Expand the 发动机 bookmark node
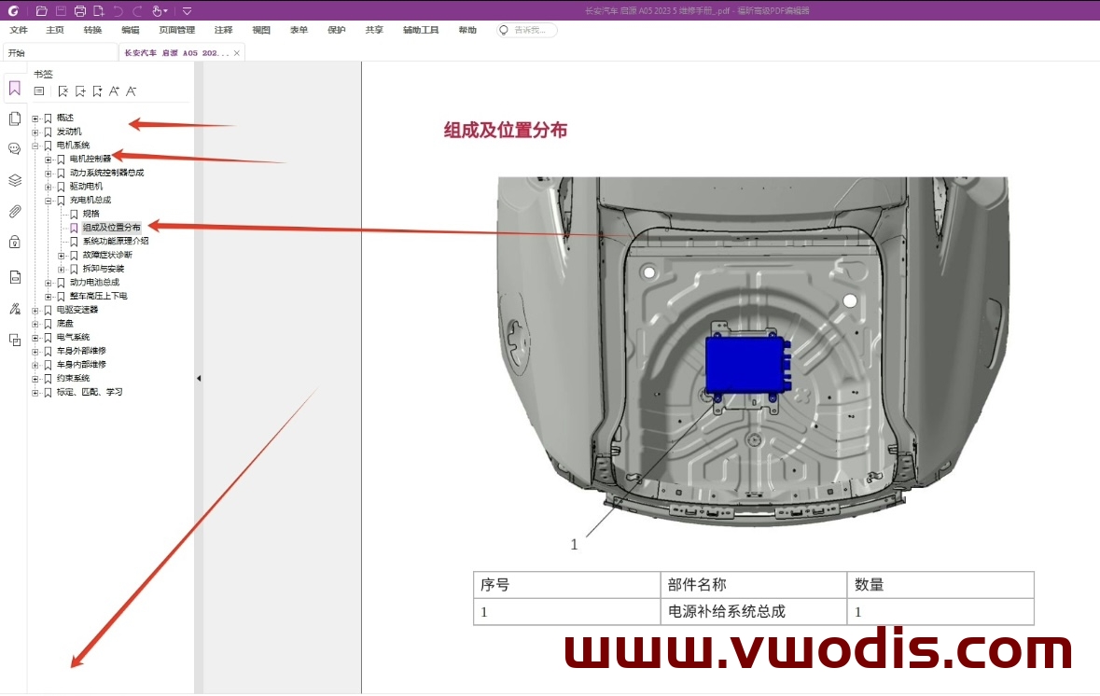 point(35,132)
